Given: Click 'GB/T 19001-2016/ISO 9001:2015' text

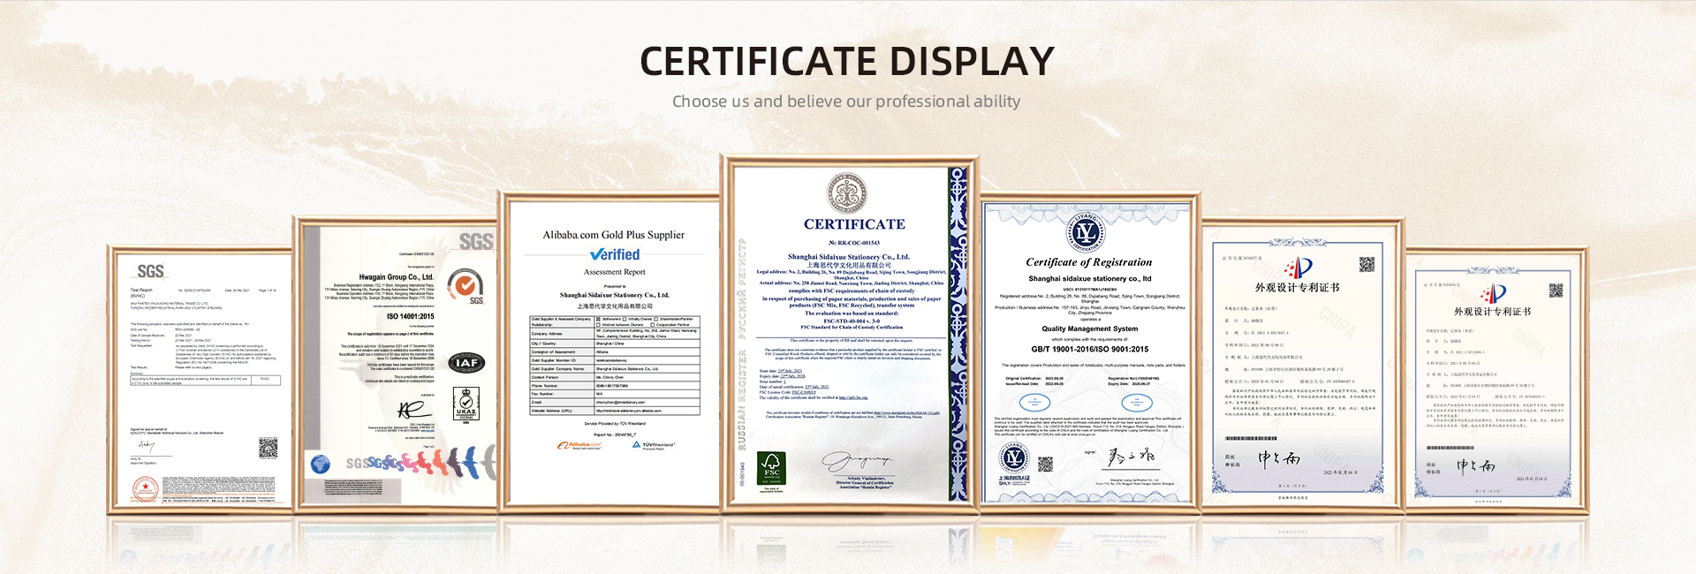Looking at the screenshot, I should pyautogui.click(x=1089, y=349).
